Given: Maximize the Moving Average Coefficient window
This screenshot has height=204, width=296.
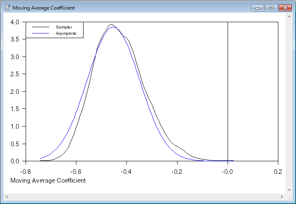Looking at the screenshot, I should click(271, 8).
